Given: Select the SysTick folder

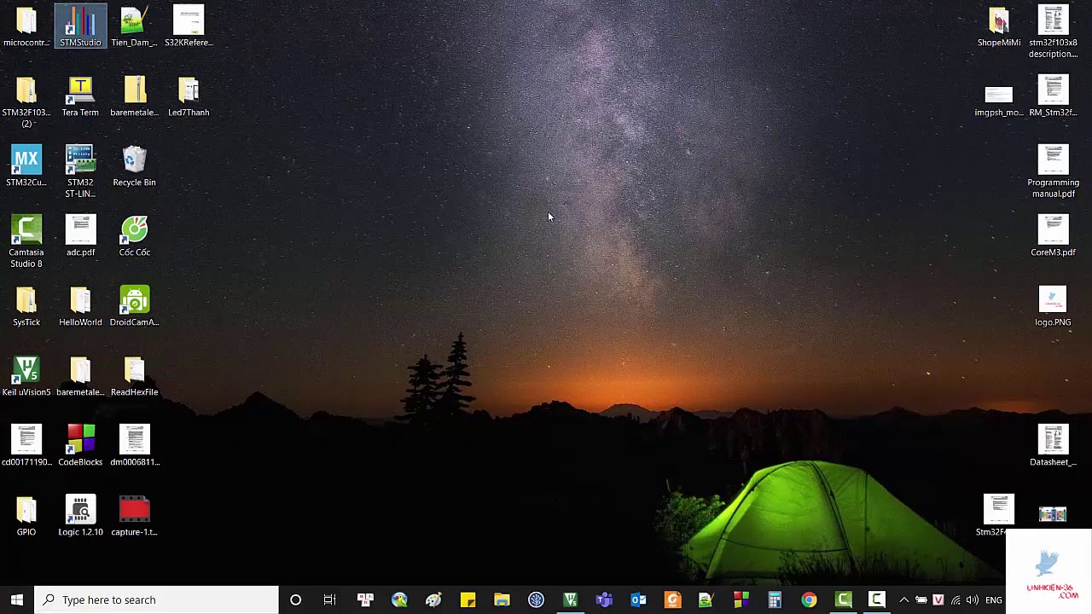Looking at the screenshot, I should tap(26, 306).
